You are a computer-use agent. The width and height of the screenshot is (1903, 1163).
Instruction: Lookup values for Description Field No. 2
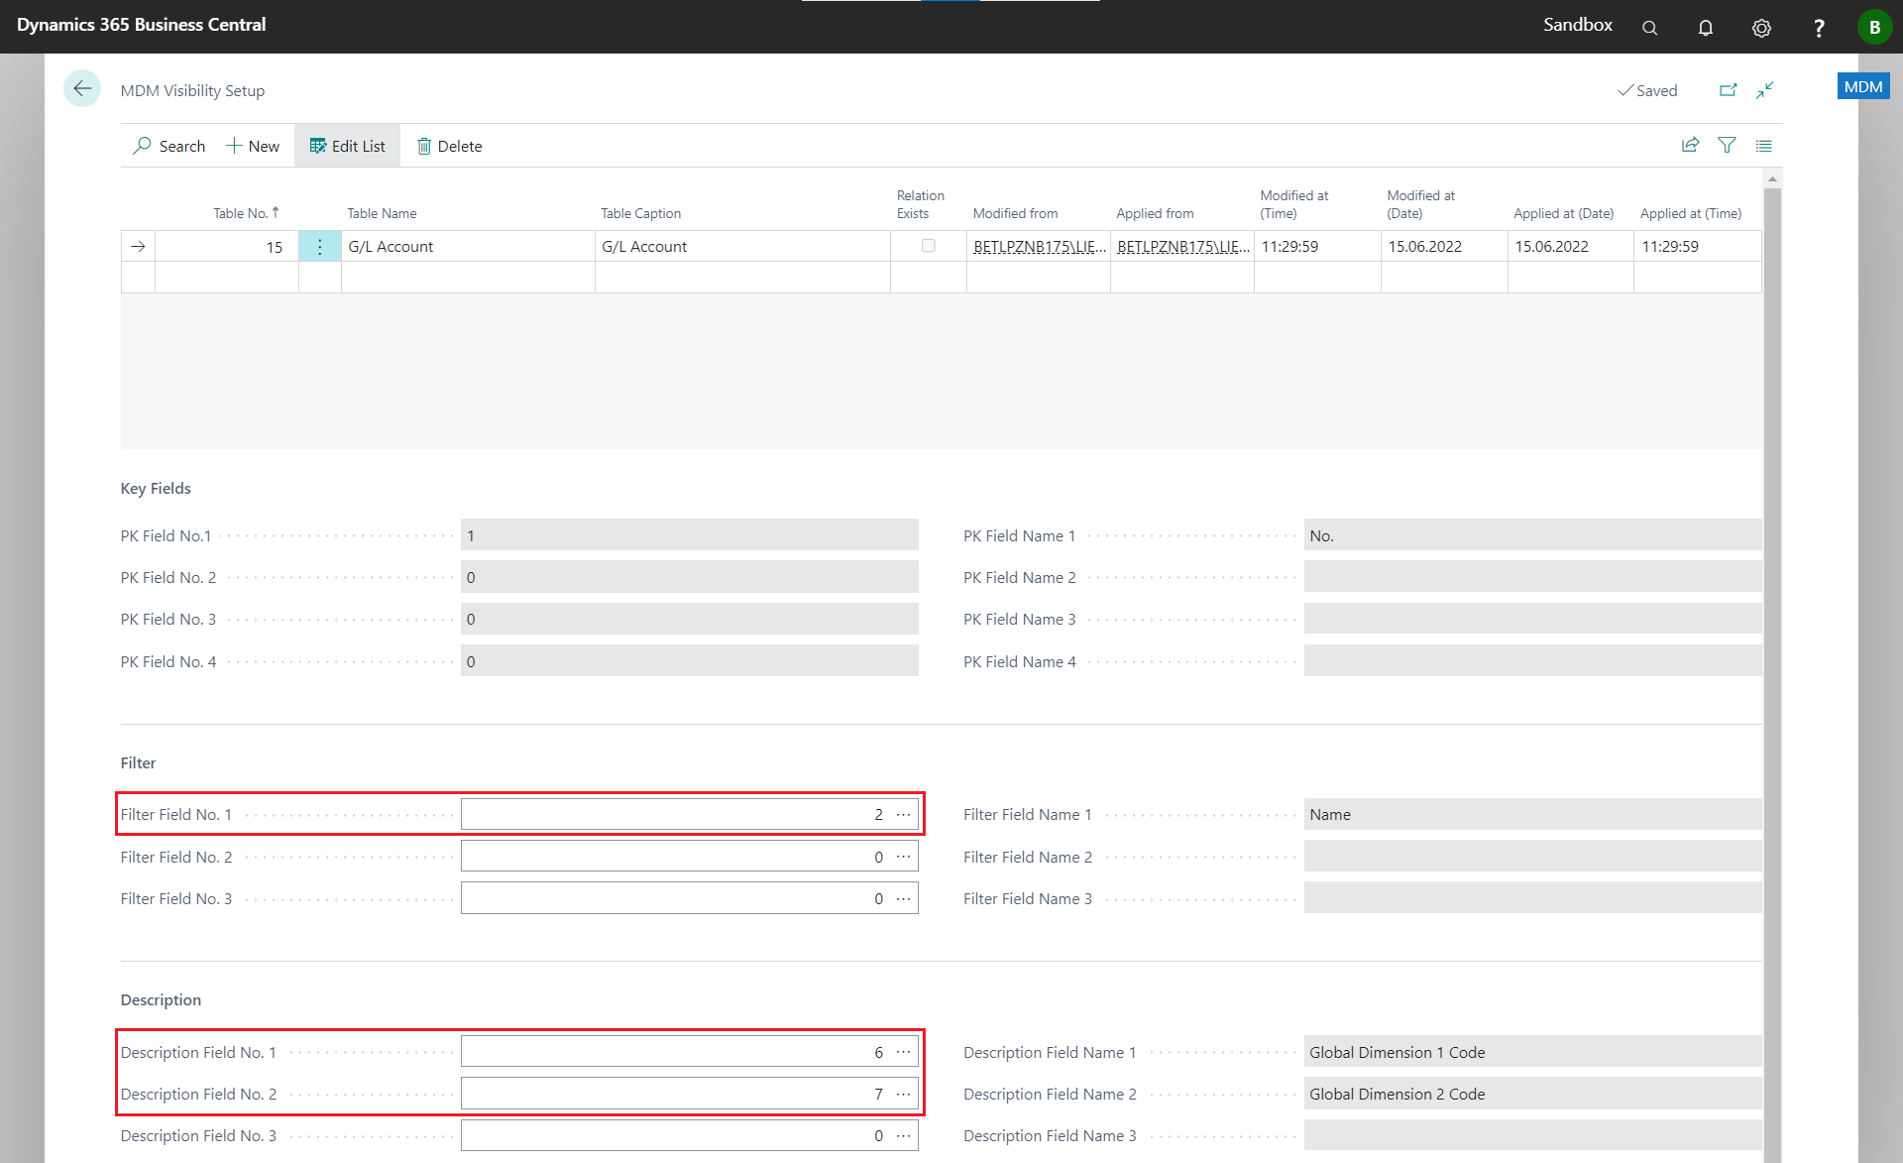904,1094
